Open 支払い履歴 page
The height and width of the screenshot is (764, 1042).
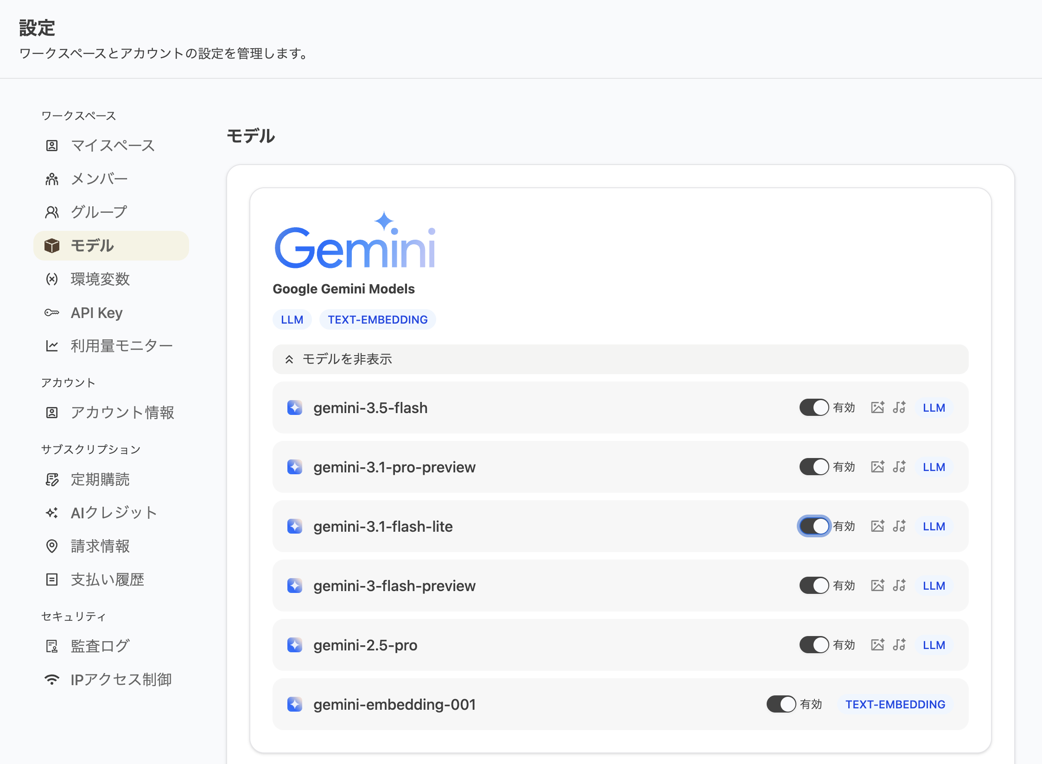[111, 579]
